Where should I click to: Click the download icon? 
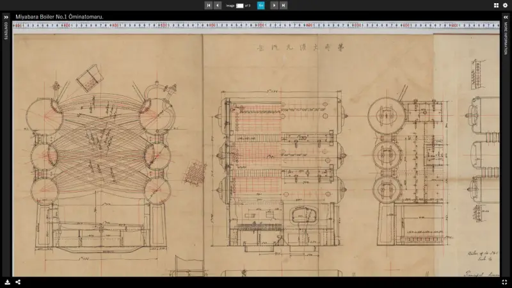pyautogui.click(x=6, y=282)
